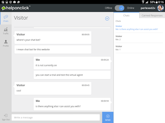The width and height of the screenshot is (165, 123).
Task: Open the perlexed2k username menu
Action: pos(148,8)
